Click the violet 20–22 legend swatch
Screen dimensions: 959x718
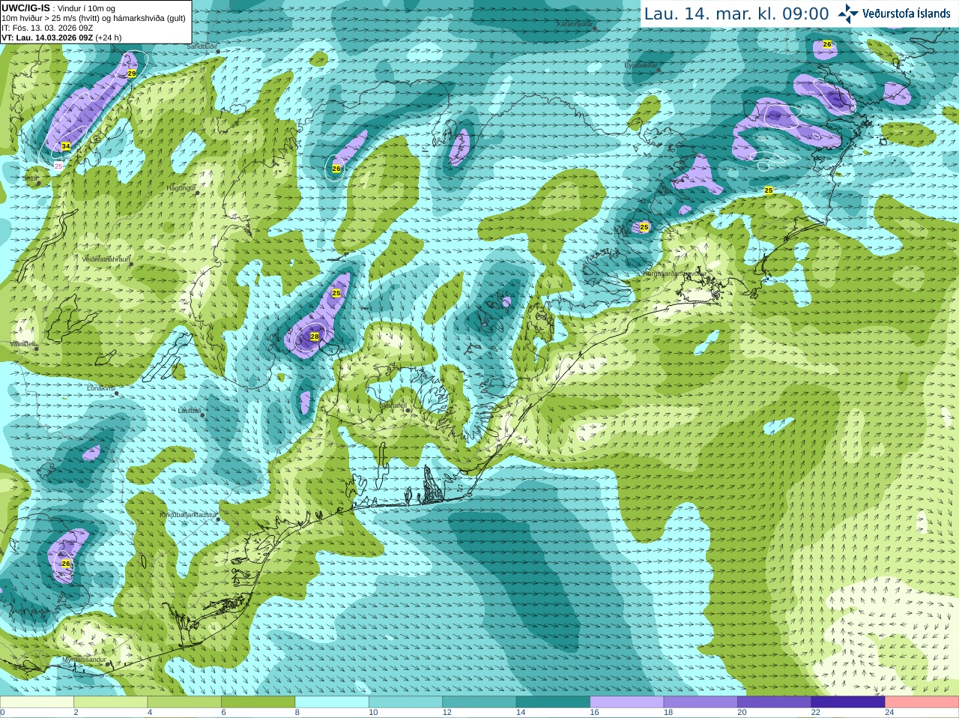coord(775,702)
